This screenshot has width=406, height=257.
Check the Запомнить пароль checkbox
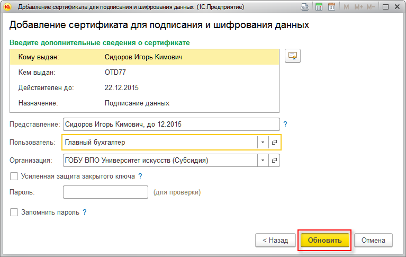(14, 212)
